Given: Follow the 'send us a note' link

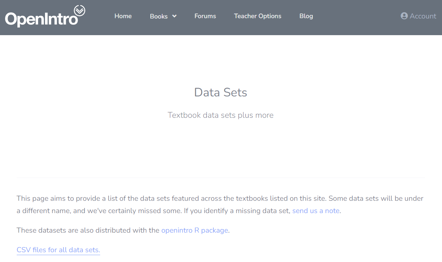Looking at the screenshot, I should click(x=316, y=211).
